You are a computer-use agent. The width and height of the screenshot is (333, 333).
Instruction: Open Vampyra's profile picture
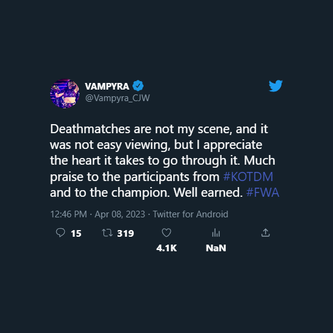(x=65, y=94)
